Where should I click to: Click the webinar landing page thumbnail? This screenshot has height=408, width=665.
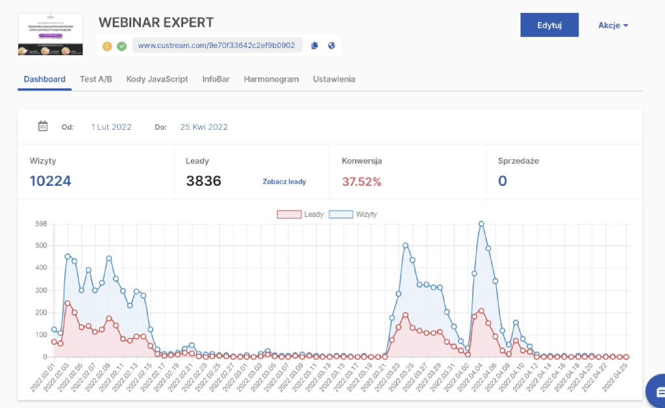pyautogui.click(x=50, y=34)
